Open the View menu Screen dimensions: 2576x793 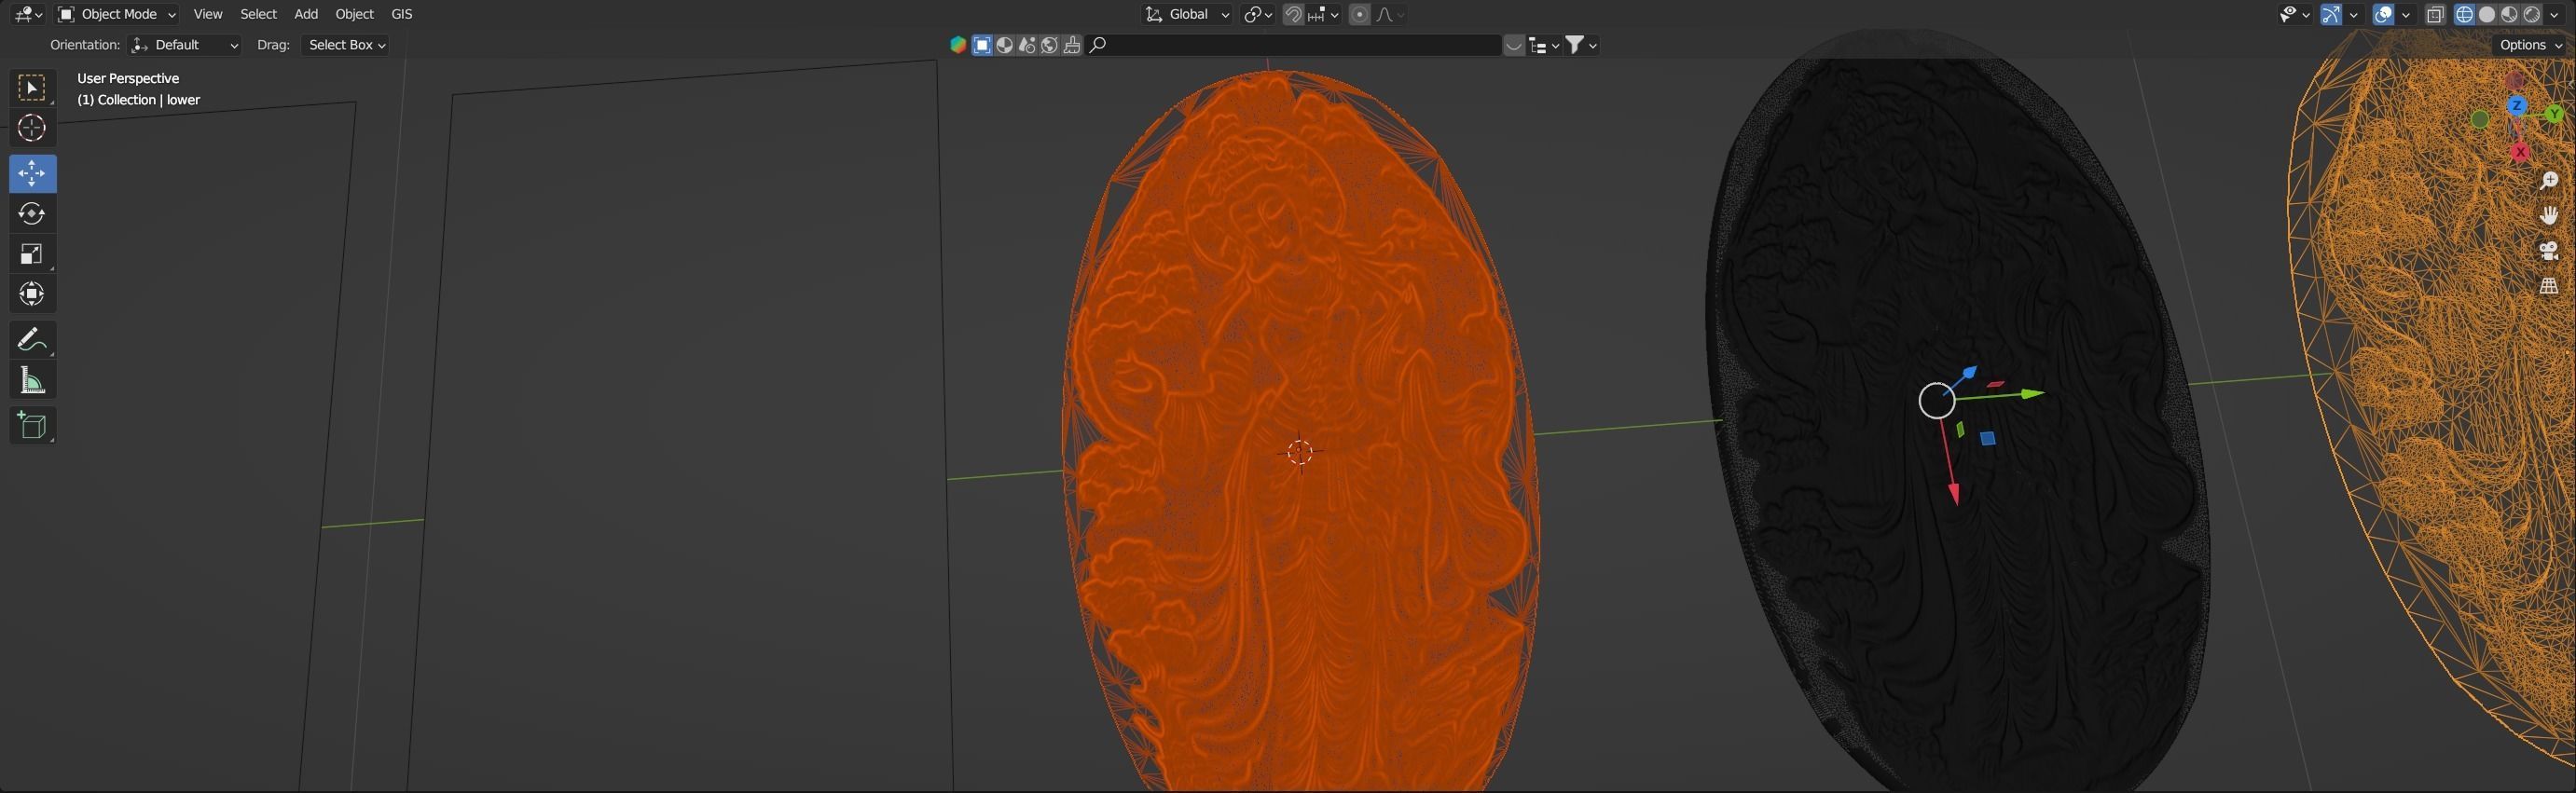(208, 14)
